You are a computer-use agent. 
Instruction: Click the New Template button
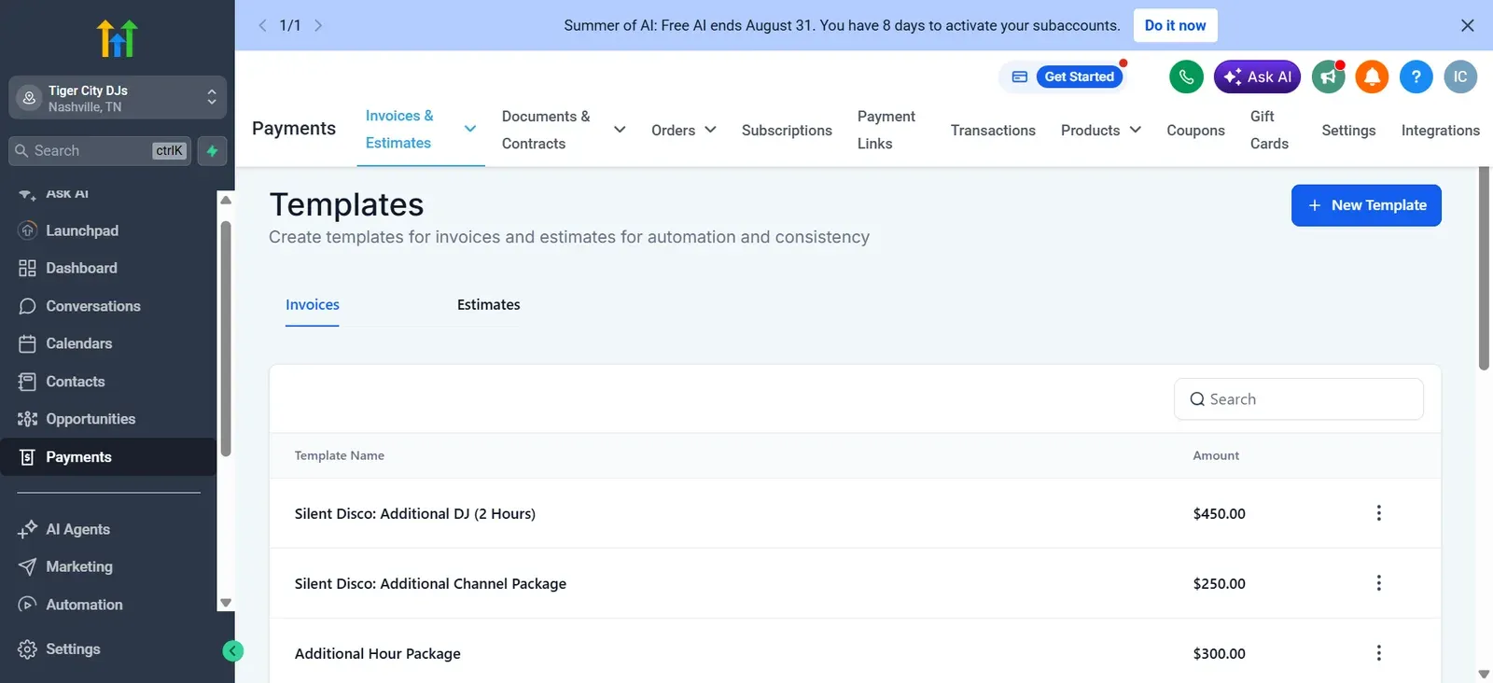click(1366, 205)
